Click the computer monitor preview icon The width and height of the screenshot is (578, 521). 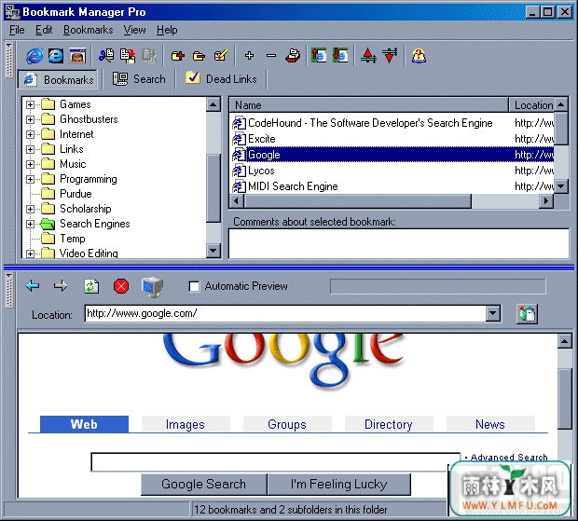(152, 287)
